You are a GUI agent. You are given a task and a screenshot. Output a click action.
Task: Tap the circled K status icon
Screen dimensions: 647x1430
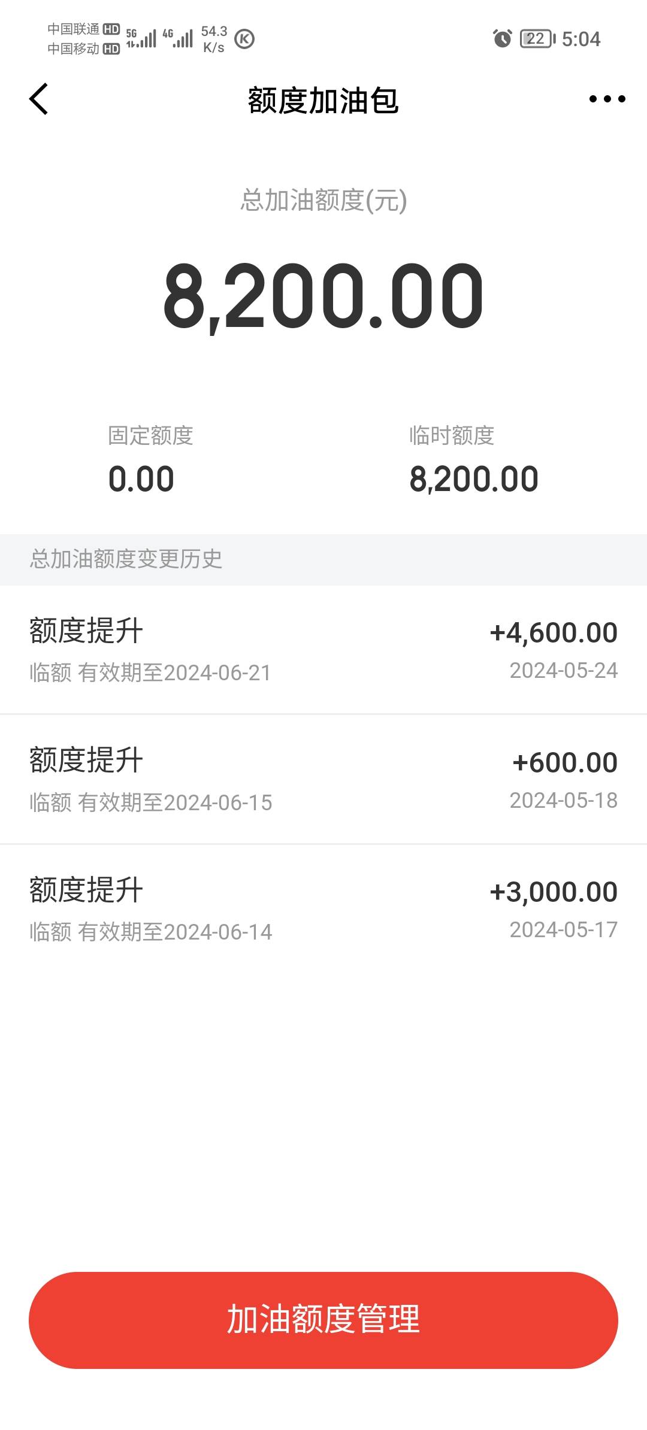tap(244, 39)
